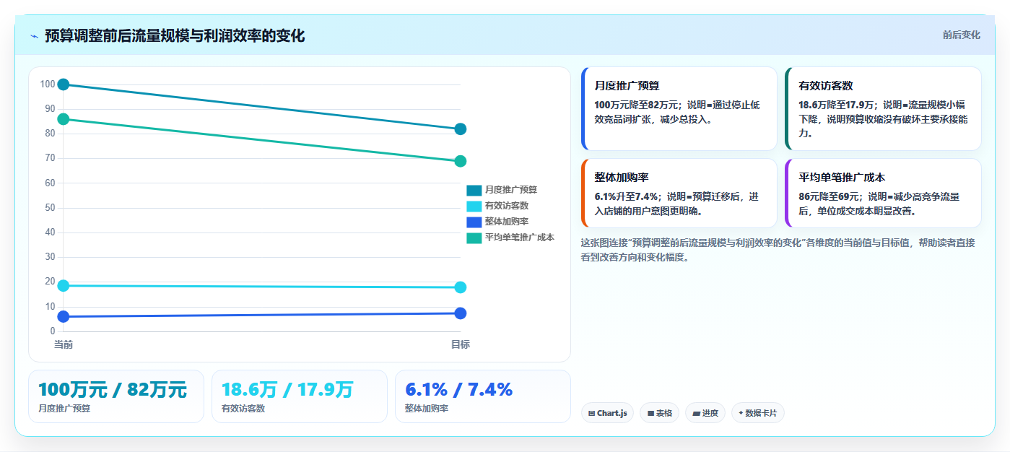The width and height of the screenshot is (1010, 452).
Task: Select the 100万元 / 82万元 stat card
Action: [x=116, y=396]
